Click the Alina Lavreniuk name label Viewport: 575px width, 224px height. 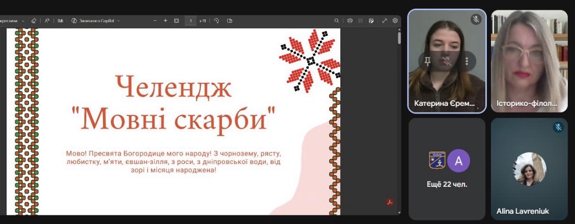523,211
